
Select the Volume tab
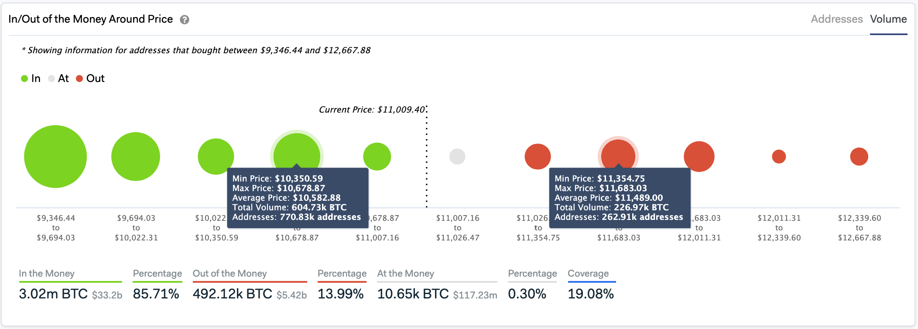(x=888, y=19)
